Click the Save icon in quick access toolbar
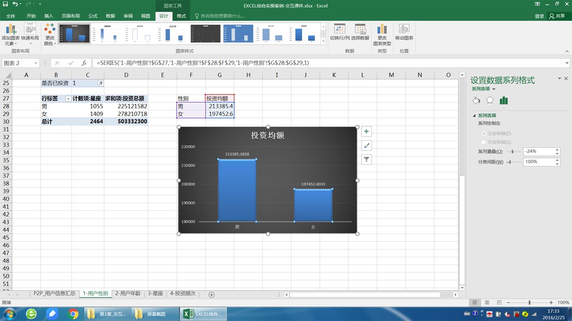The height and width of the screenshot is (321, 572). [x=5, y=4]
